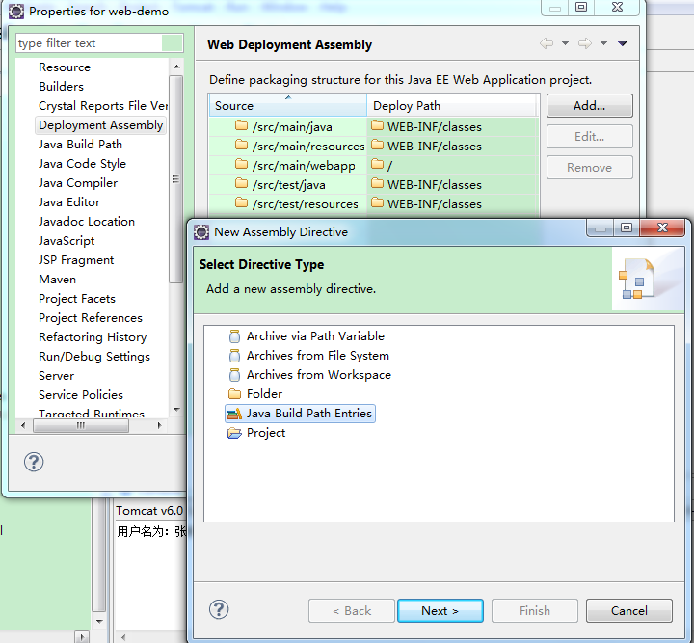Click the properties tree scroll down arrow
Image resolution: width=694 pixels, height=643 pixels.
point(176,410)
